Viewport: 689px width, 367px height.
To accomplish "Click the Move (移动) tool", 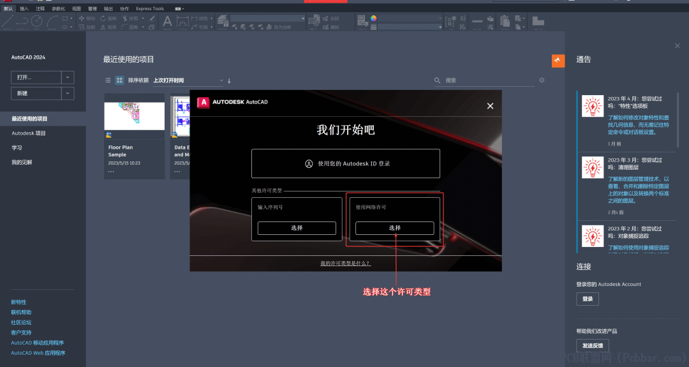I will pyautogui.click(x=87, y=19).
